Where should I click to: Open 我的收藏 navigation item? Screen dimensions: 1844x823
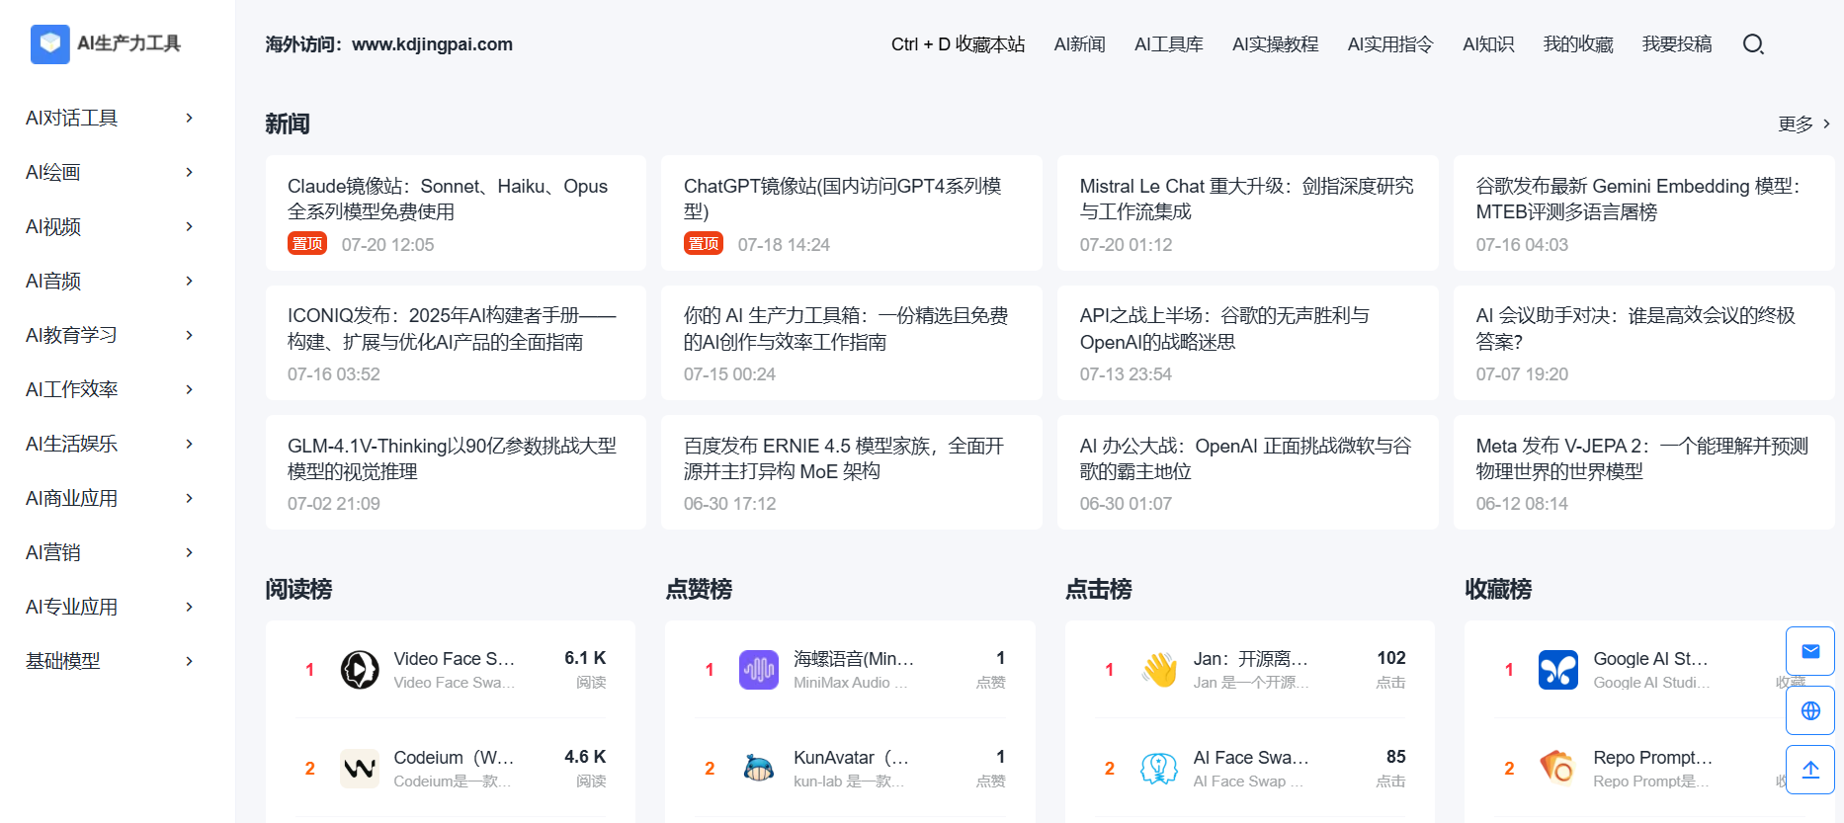pos(1578,44)
